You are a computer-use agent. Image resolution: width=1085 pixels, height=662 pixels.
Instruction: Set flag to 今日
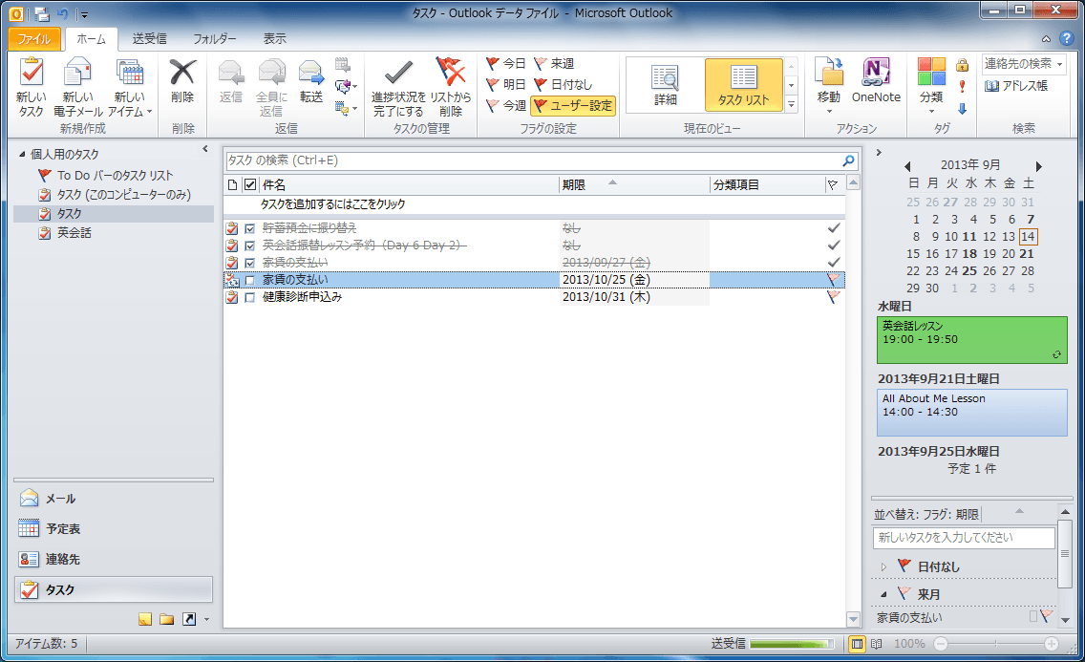506,64
